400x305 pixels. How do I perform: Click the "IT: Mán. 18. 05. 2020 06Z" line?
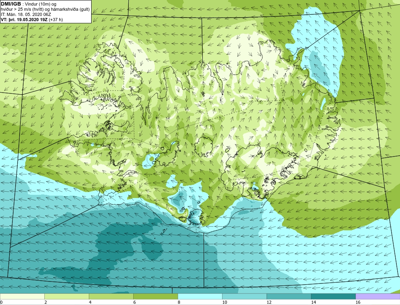pos(26,14)
